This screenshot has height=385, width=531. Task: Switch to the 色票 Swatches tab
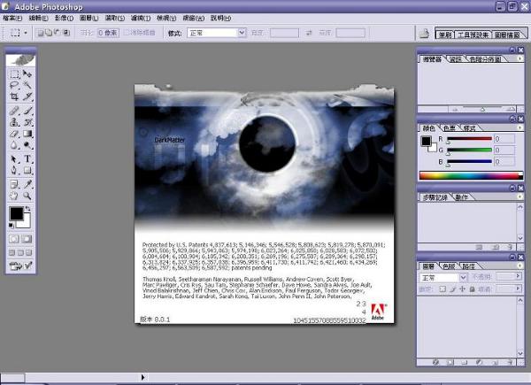pyautogui.click(x=450, y=128)
